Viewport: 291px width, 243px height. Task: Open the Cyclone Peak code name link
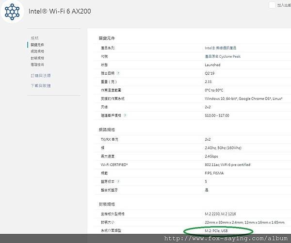point(223,56)
